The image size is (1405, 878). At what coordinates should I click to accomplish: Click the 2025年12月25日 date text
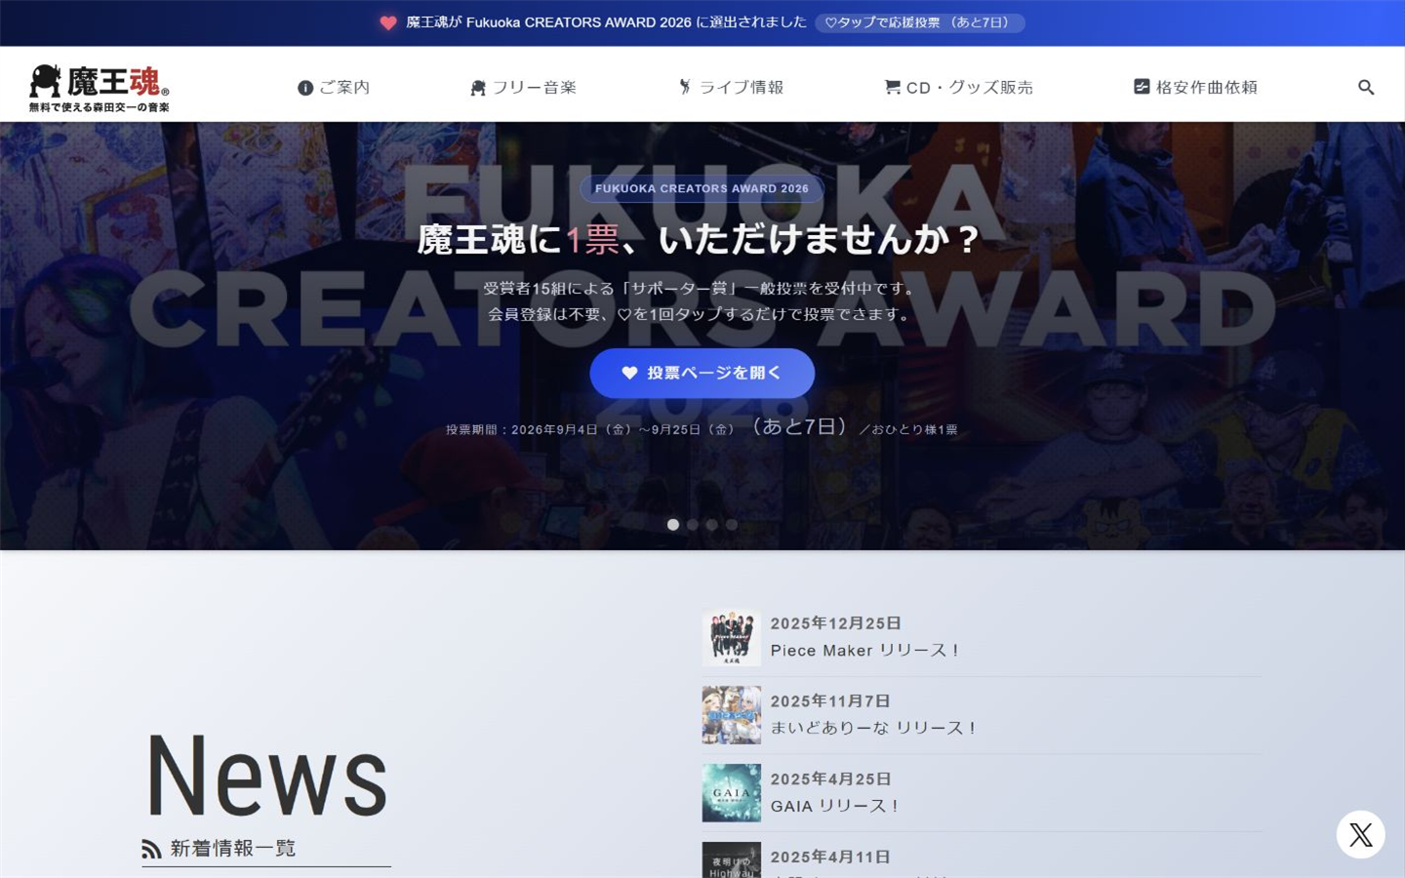835,623
